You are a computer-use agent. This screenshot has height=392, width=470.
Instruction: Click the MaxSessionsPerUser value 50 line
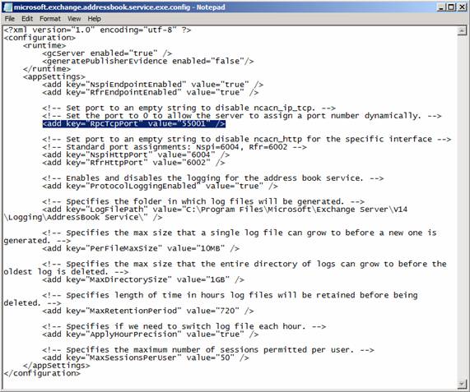(146, 357)
